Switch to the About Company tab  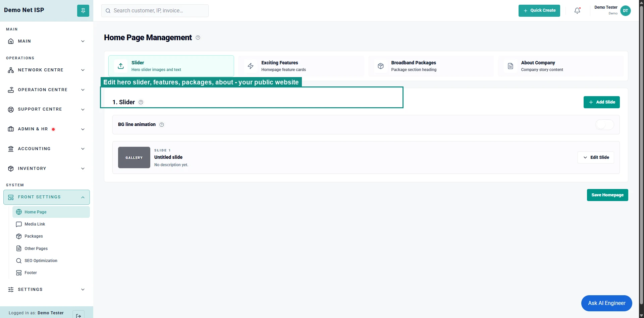561,66
